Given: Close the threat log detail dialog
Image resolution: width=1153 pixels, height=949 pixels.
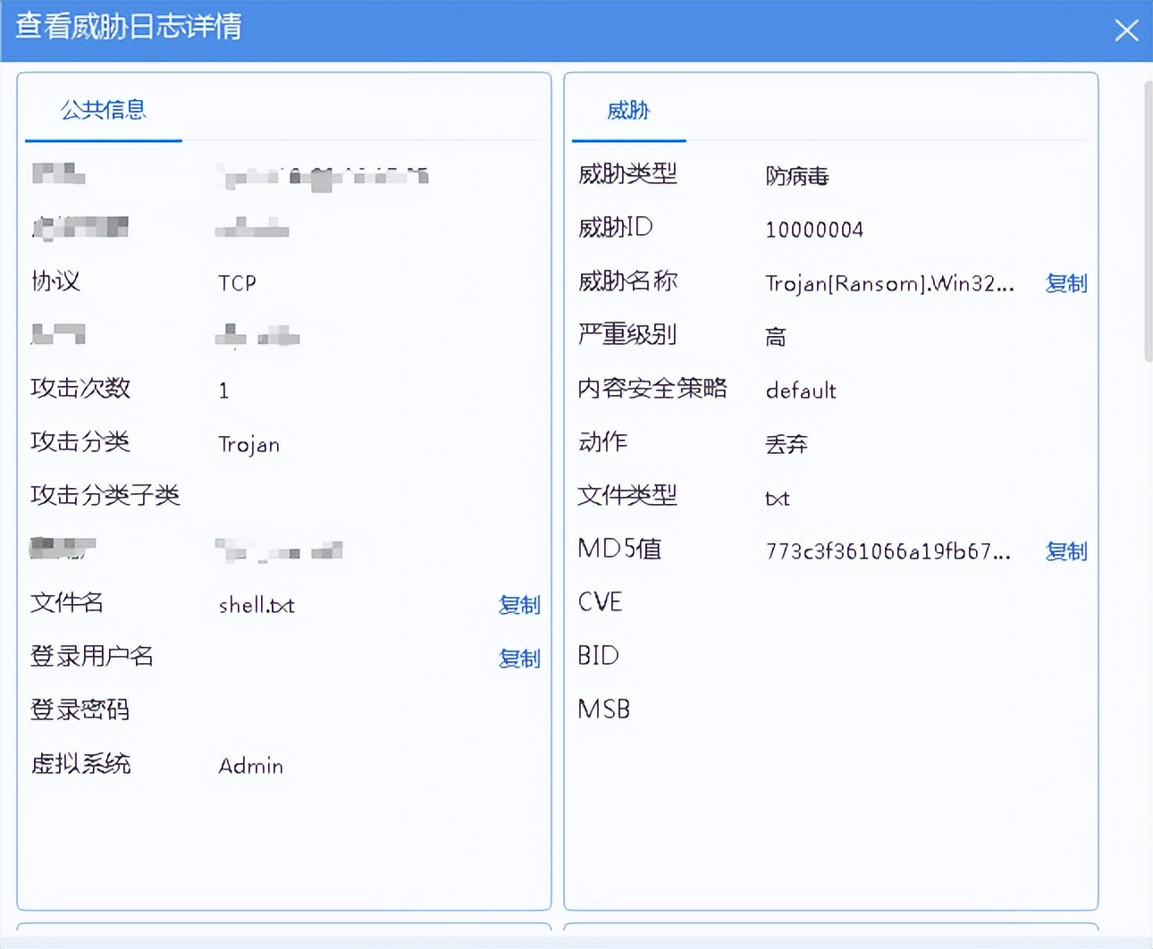Looking at the screenshot, I should [1126, 30].
